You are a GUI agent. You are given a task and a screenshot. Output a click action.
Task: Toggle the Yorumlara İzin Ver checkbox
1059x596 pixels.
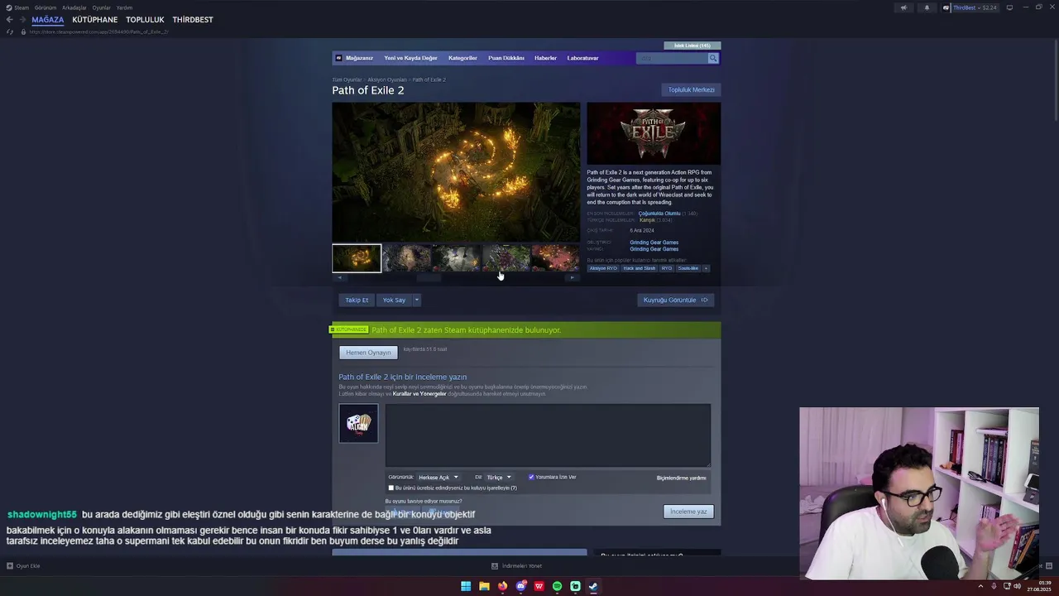[x=531, y=478]
